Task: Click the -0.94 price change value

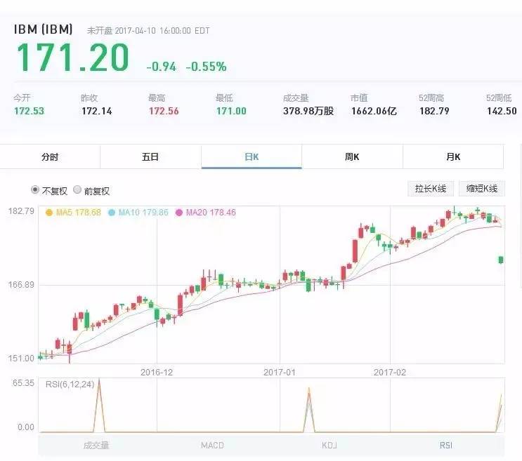Action: (162, 67)
